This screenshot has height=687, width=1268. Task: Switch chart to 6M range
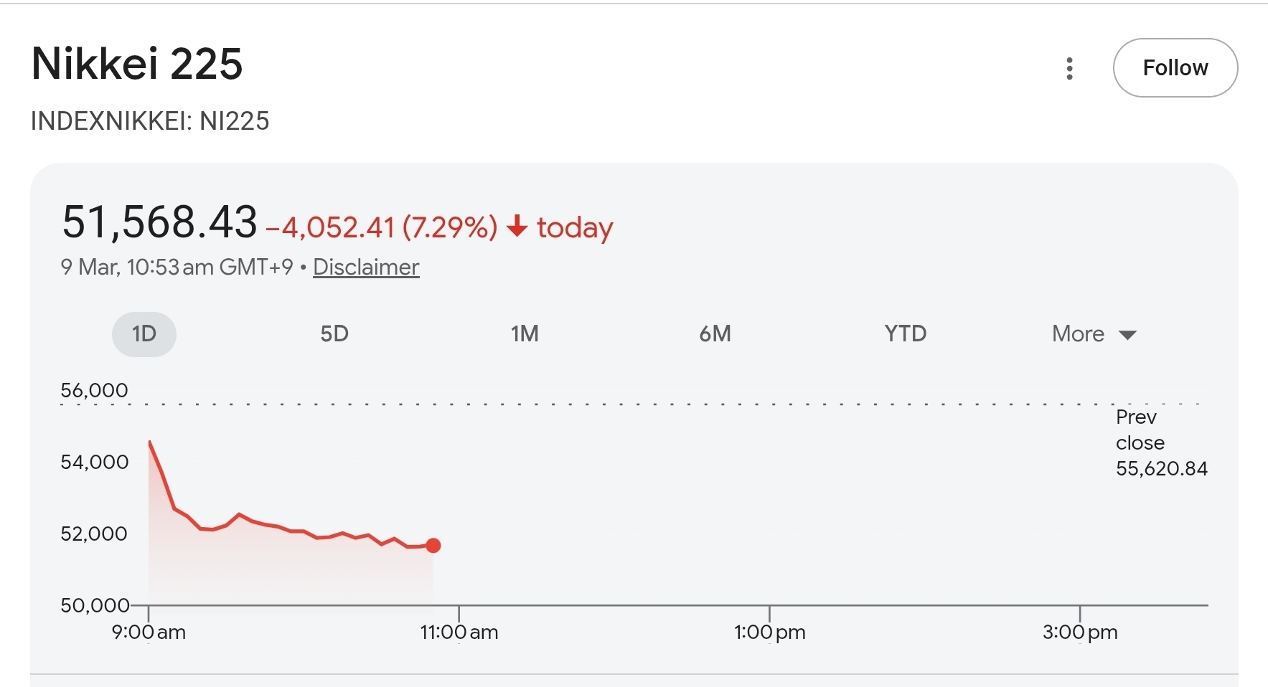(x=715, y=334)
